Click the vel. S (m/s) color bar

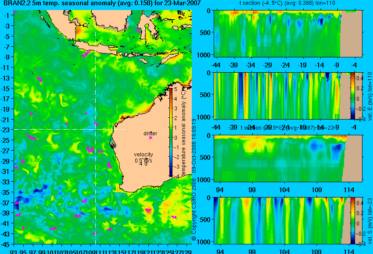tap(352, 221)
